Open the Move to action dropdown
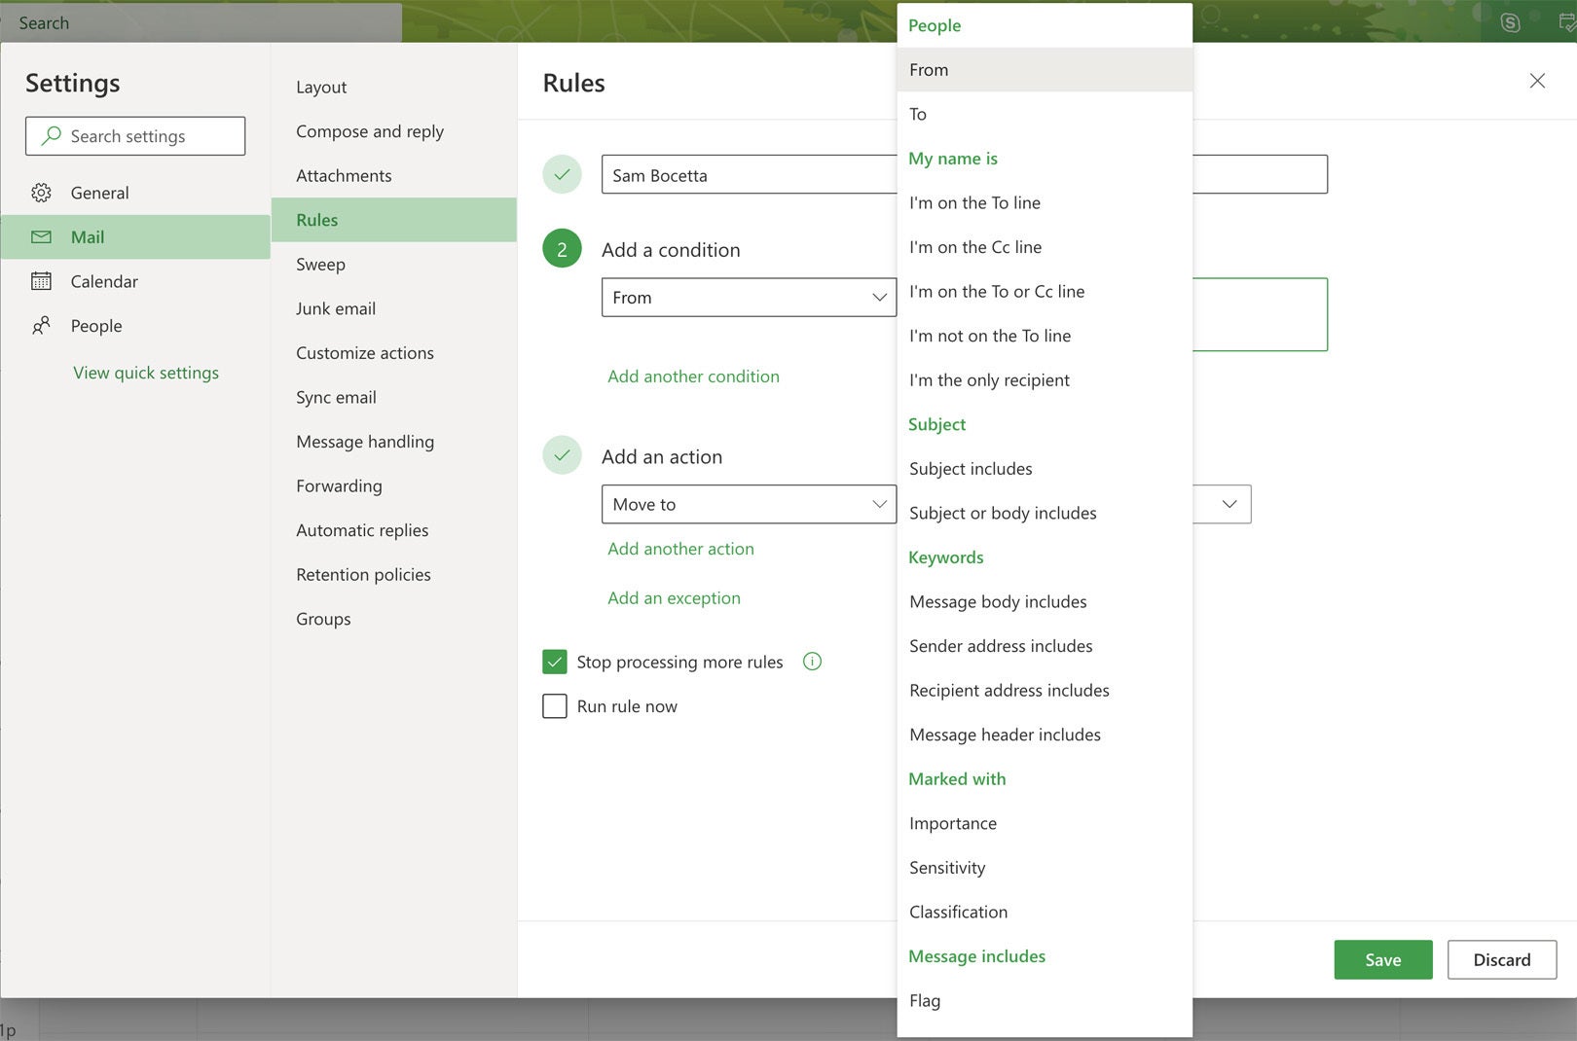This screenshot has width=1577, height=1041. pyautogui.click(x=749, y=504)
